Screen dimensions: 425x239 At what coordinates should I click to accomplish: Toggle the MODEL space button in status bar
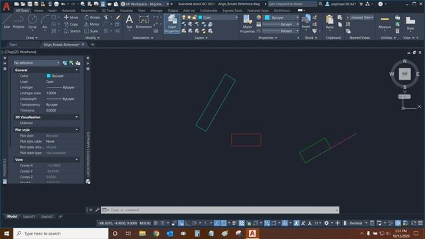145,223
